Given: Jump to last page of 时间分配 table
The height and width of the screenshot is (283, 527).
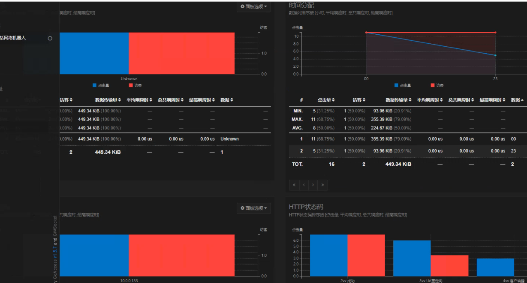Looking at the screenshot, I should (x=322, y=185).
